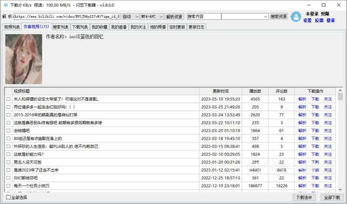Viewport: 347px width, 204px height.
Task: Click the 解析资源 button
Action: pyautogui.click(x=174, y=16)
